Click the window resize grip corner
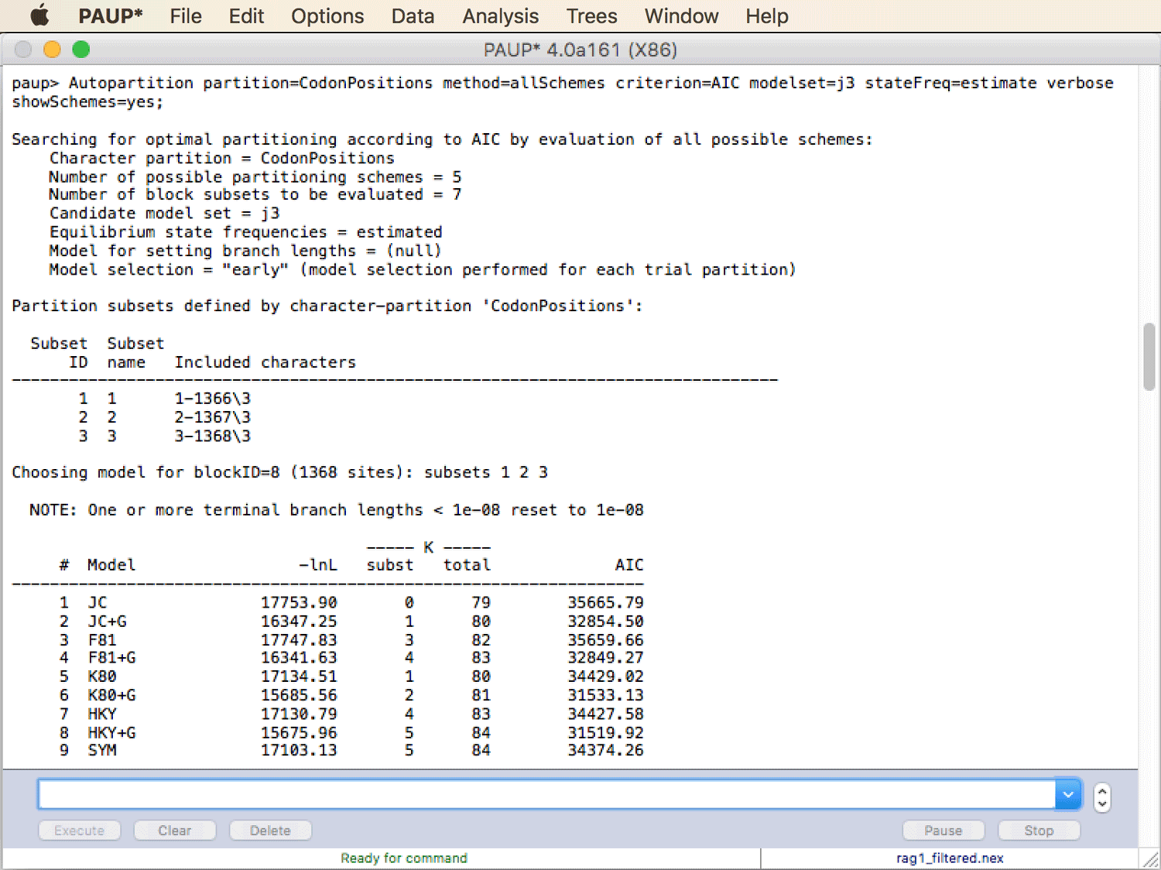The image size is (1161, 870). pos(1150,859)
